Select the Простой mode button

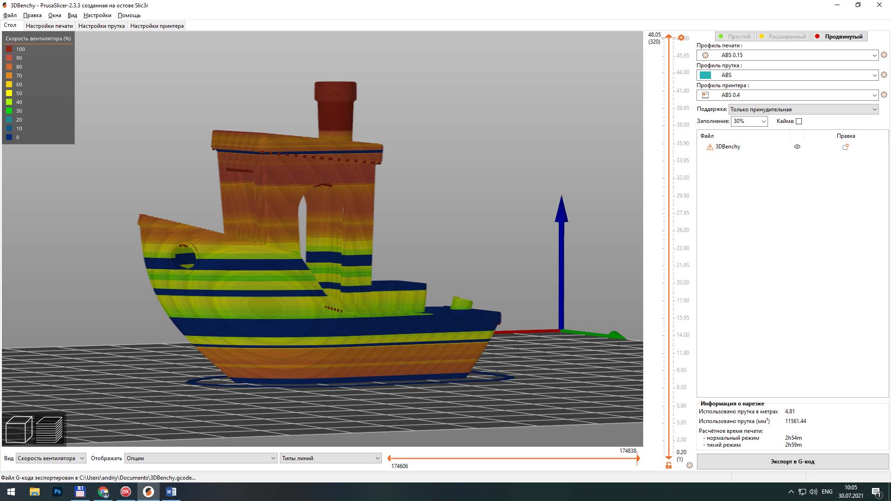735,36
